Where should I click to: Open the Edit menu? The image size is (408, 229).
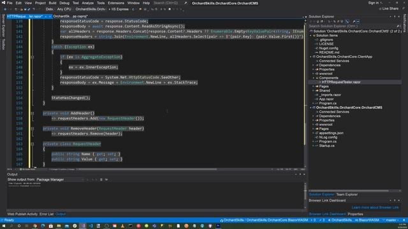click(x=18, y=3)
